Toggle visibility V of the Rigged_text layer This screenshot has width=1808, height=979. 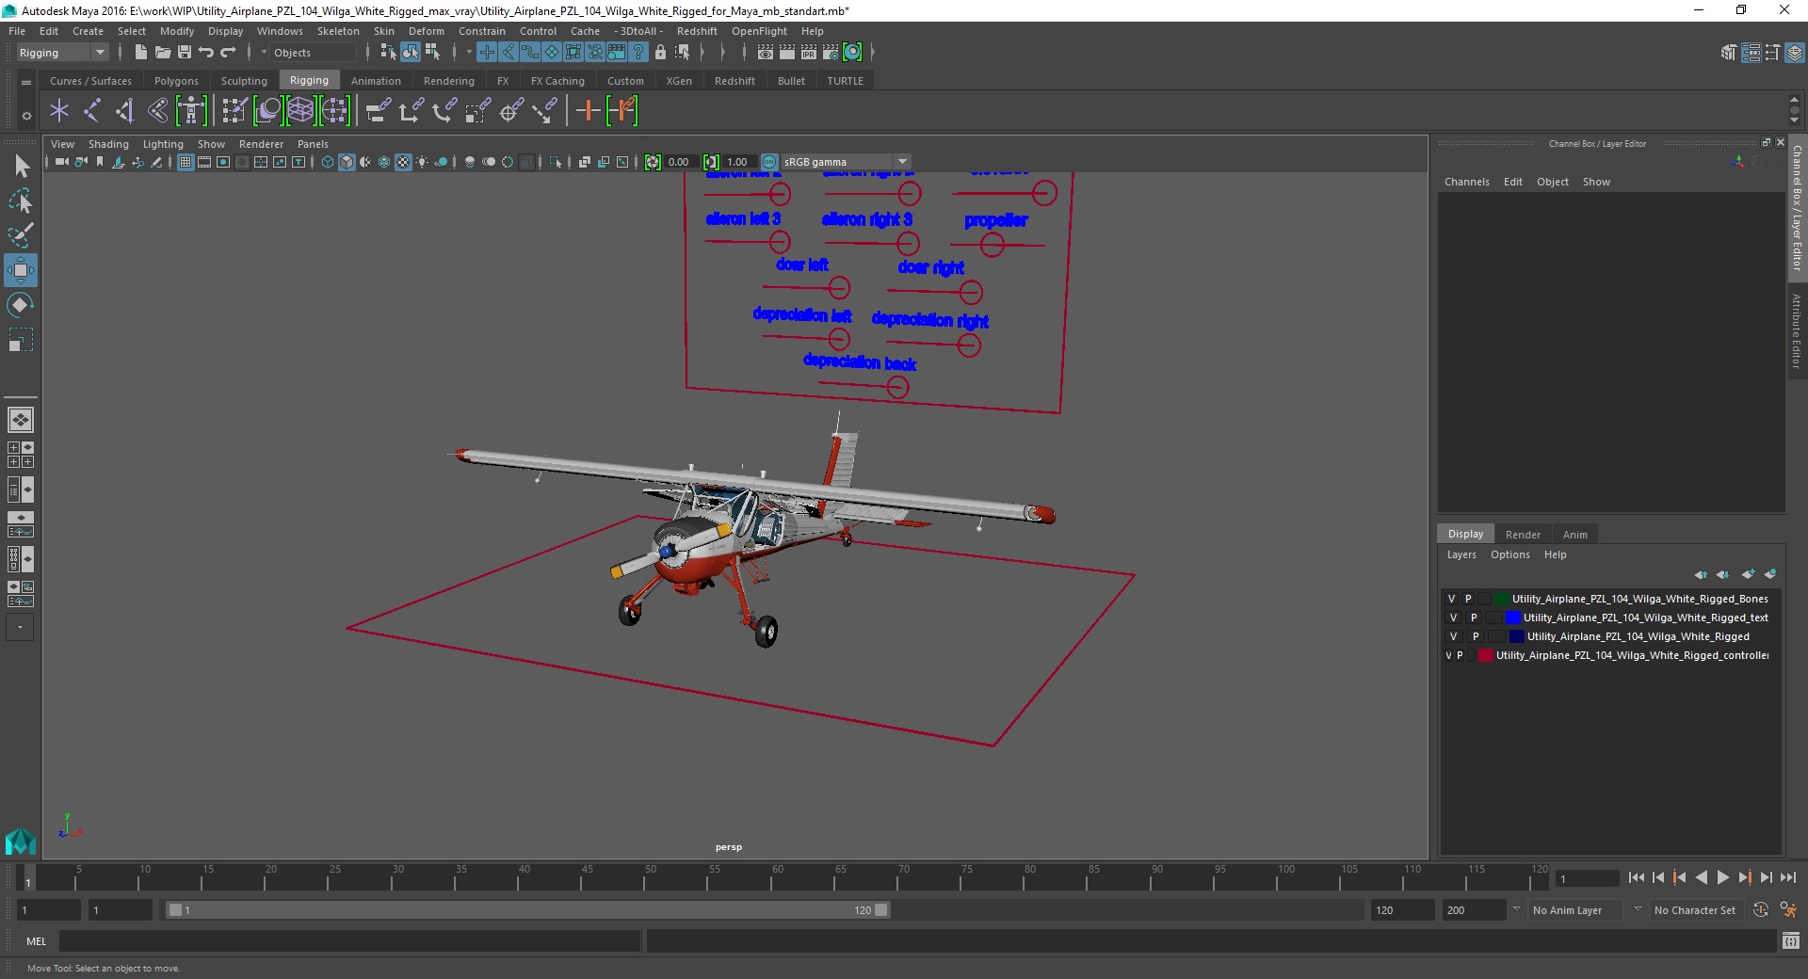click(1453, 618)
